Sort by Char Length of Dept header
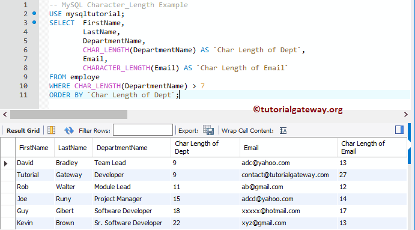Viewport: 415px width, 230px height. tap(205, 147)
